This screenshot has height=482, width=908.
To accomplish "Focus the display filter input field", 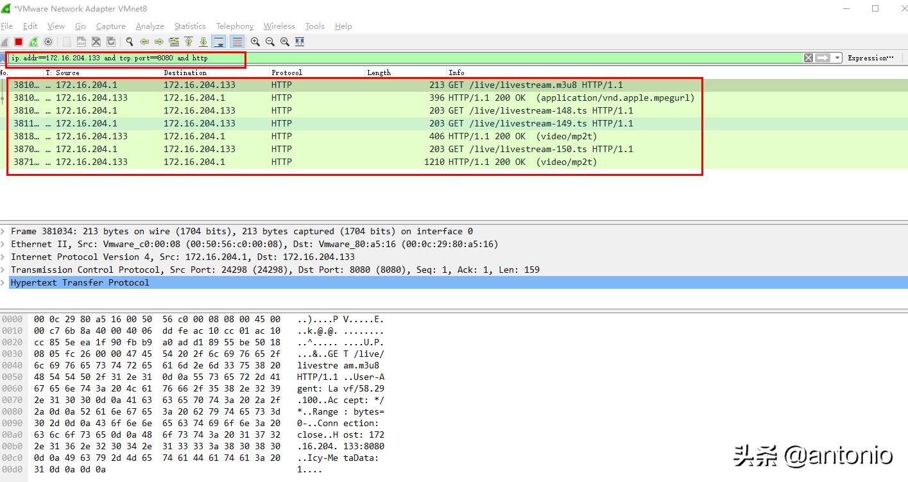I will click(x=404, y=58).
